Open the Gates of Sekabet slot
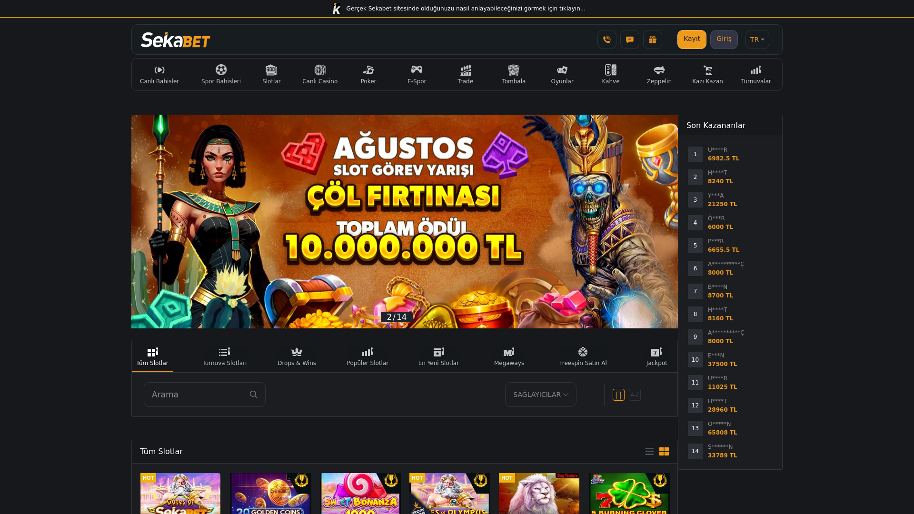Screen dimensions: 914x514 click(180, 494)
